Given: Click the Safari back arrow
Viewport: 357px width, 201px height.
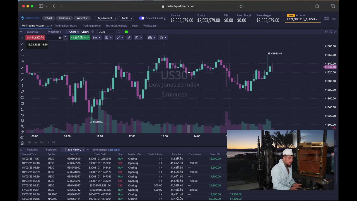Looking at the screenshot, I should coord(54,6).
